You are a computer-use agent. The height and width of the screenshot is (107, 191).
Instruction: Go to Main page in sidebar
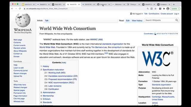(18, 40)
